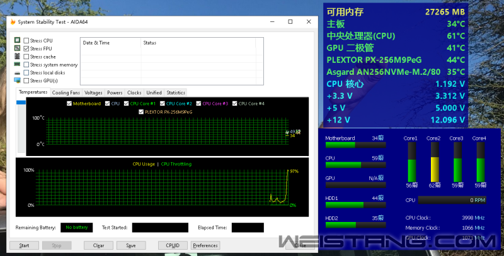Toggle the Stress system memory checkbox
Image resolution: width=504 pixels, height=256 pixels.
26,65
